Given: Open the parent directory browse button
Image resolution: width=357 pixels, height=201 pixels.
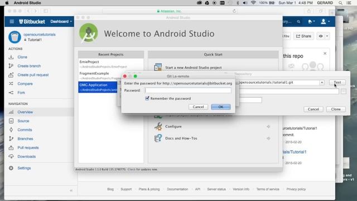Looking at the screenshot, I should (344, 92).
